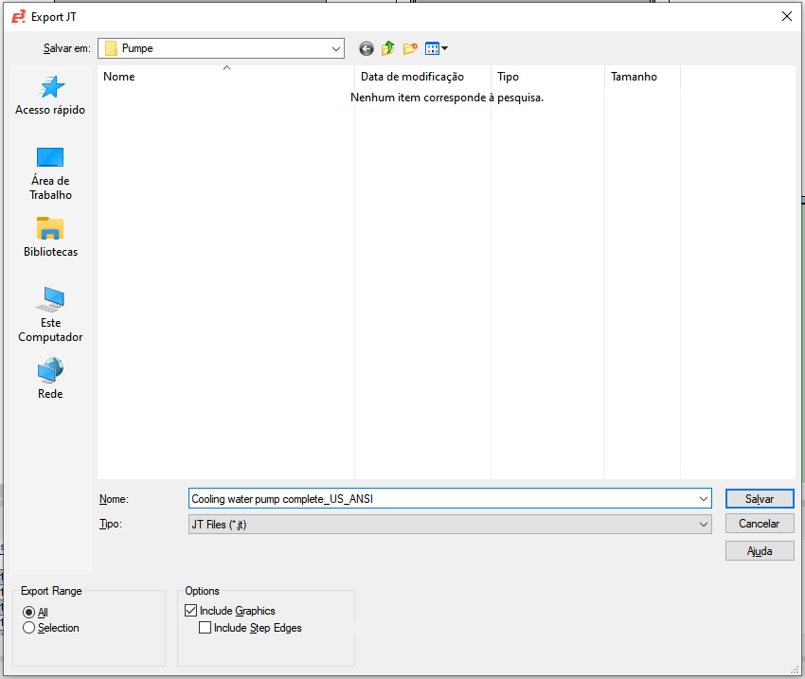Open Ajuda for export help
Viewport: 805px width, 679px height.
pos(760,550)
